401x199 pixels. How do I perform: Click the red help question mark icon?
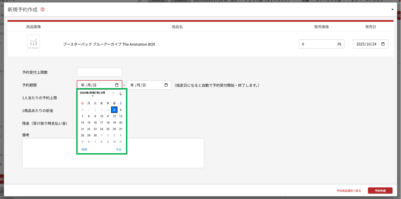[43, 10]
